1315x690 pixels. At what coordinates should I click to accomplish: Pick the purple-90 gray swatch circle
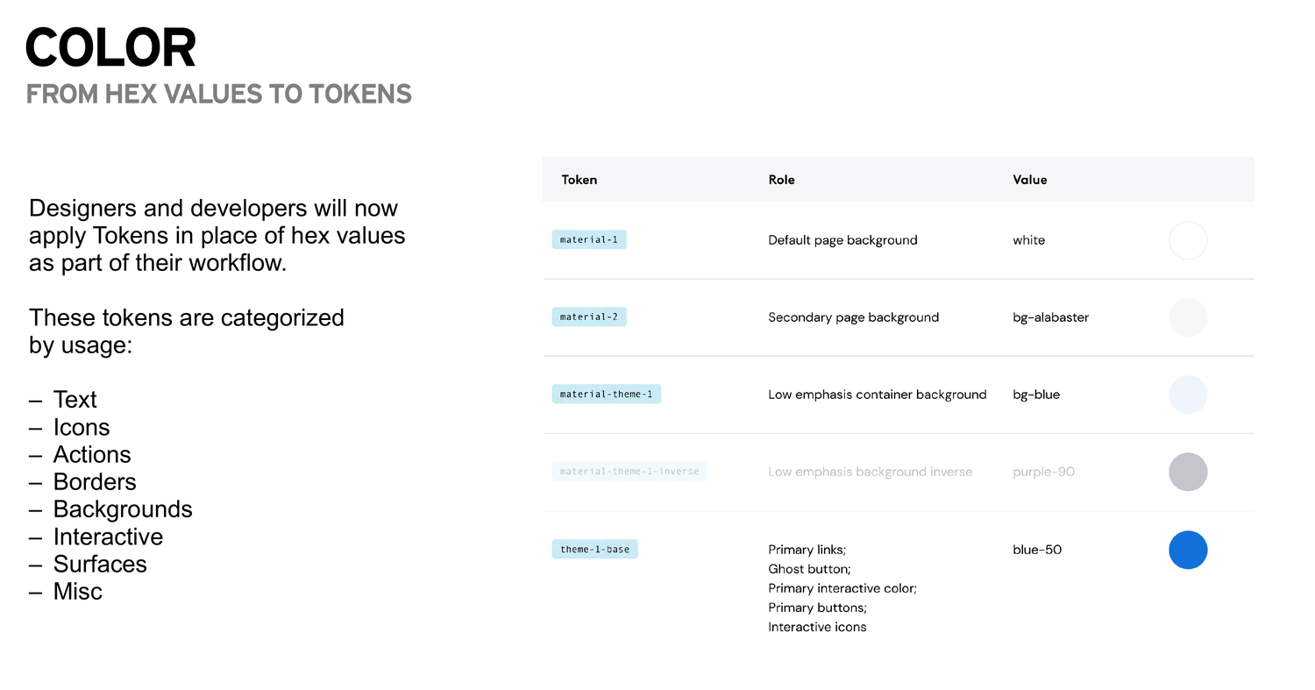click(x=1188, y=472)
